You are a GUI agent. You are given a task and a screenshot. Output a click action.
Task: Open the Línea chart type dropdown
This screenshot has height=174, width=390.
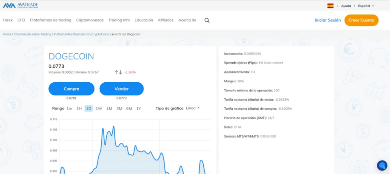192,108
